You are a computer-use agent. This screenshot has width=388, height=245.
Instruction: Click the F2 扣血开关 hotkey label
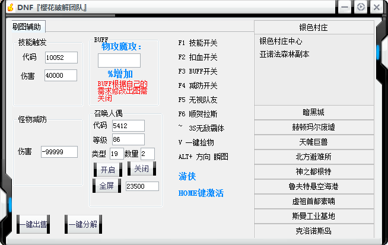(x=198, y=58)
